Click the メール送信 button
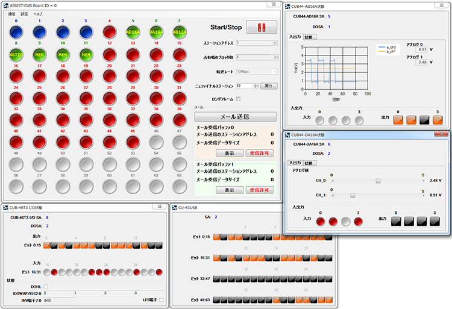Image resolution: width=452 pixels, height=309 pixels. 235,117
